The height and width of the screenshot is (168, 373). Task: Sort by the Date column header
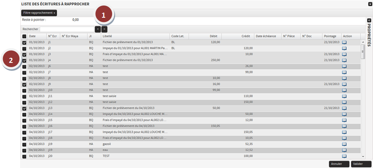pos(37,36)
